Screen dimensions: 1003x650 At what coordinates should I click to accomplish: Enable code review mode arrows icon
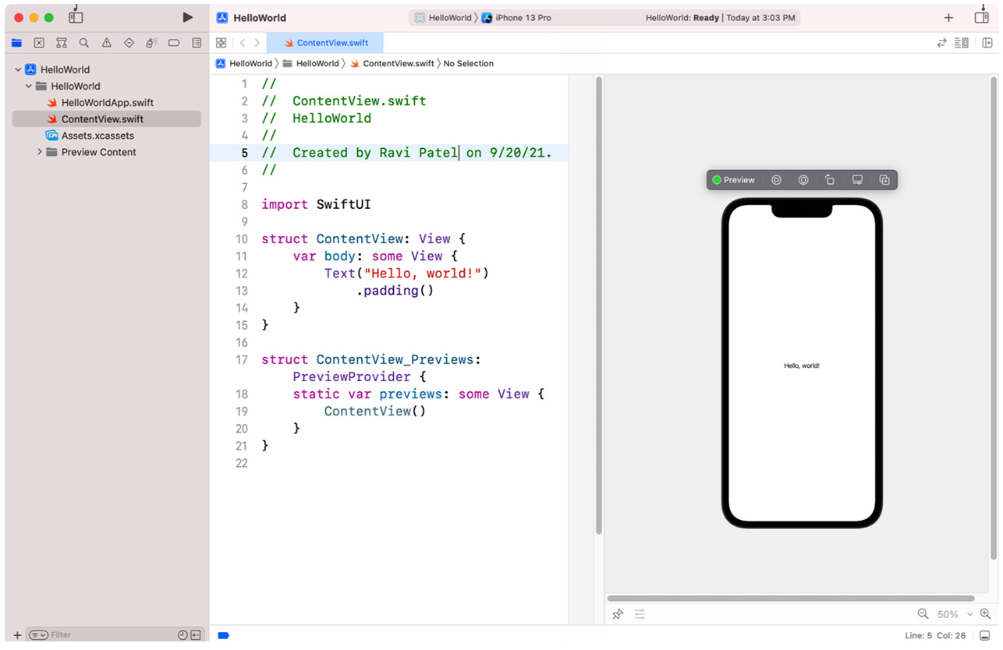(941, 43)
